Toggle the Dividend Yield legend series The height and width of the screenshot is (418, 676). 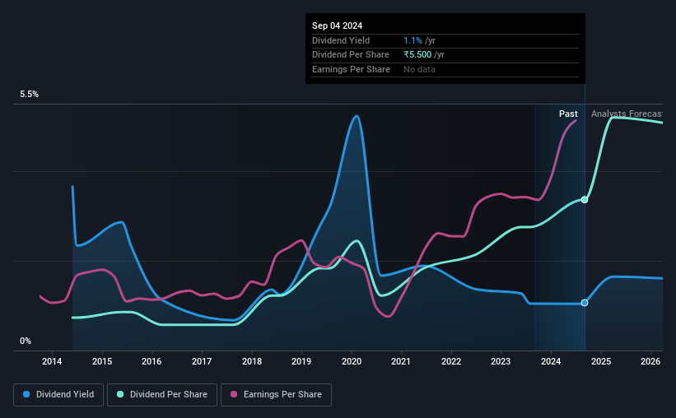point(58,395)
